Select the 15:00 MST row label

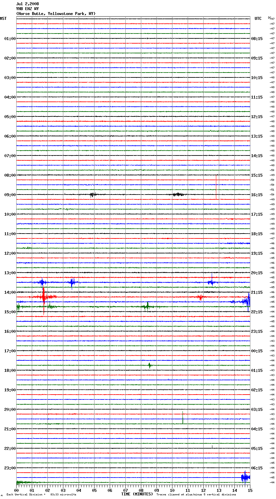click(x=10, y=312)
